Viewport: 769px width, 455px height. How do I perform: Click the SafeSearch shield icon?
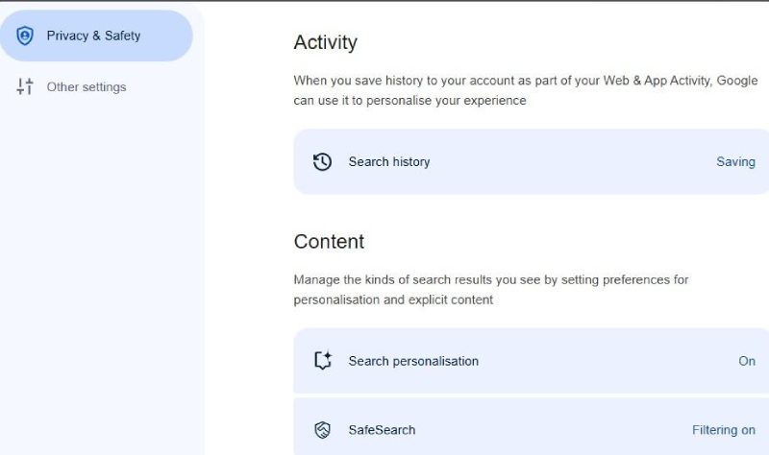(322, 430)
